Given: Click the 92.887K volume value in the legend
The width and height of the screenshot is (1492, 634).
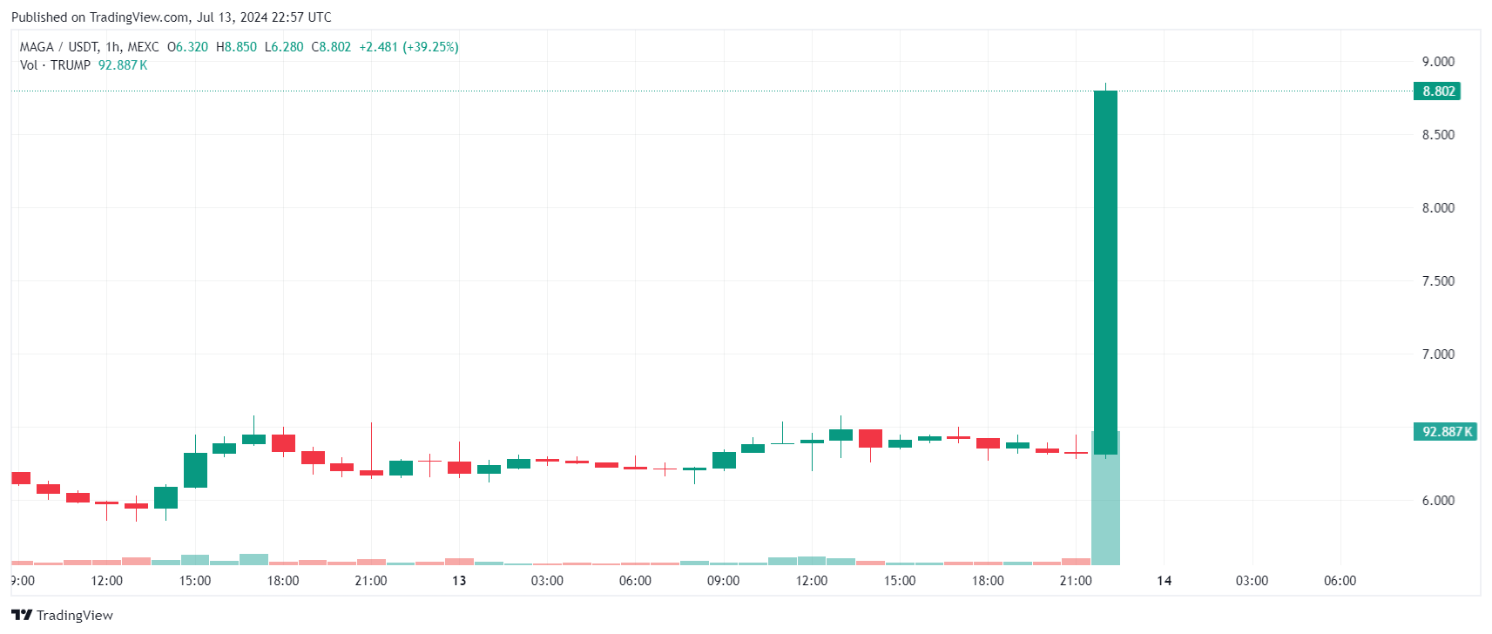Looking at the screenshot, I should point(123,65).
